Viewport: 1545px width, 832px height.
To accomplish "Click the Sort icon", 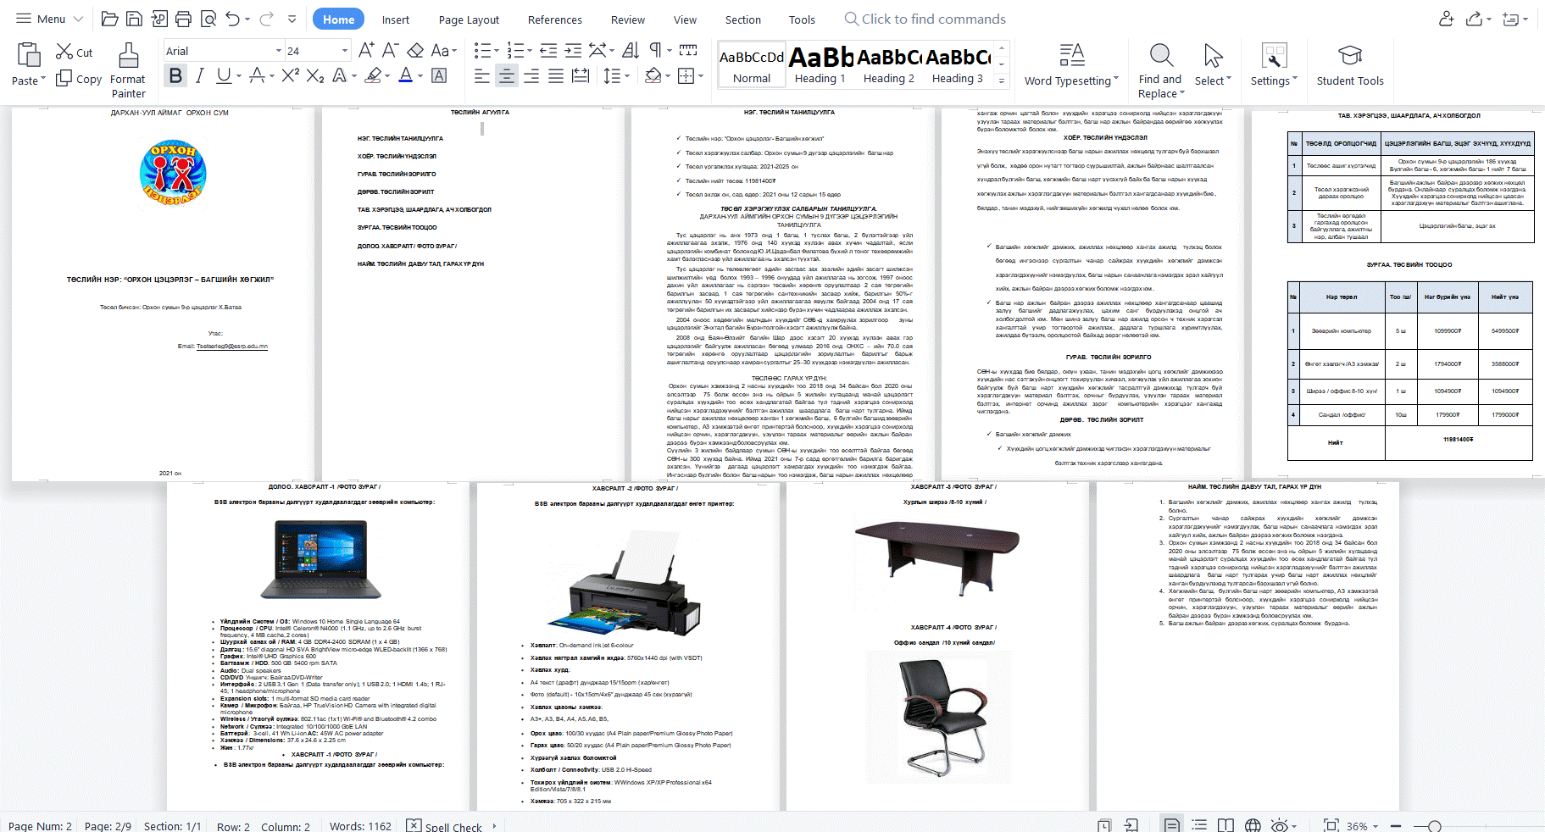I will coord(631,50).
